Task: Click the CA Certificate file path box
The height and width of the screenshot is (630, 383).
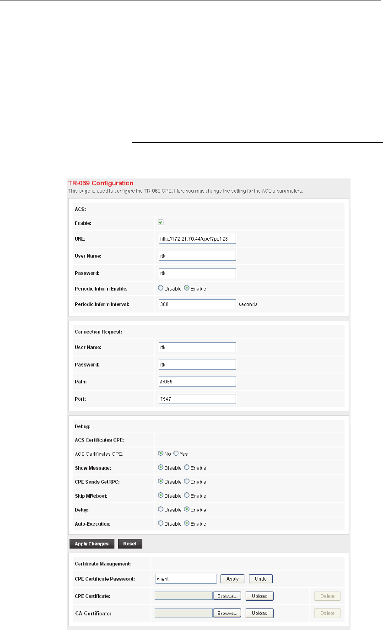Action: pos(184,613)
